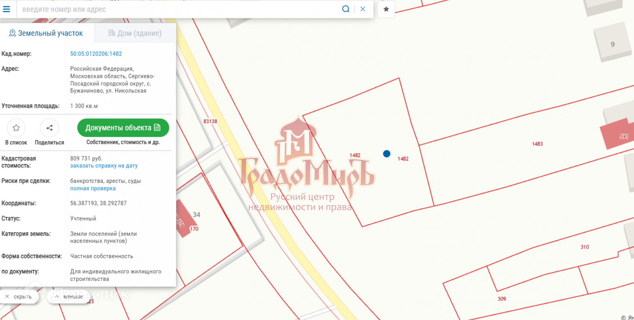Click the банкротства, аресты, суды text

coord(105,181)
